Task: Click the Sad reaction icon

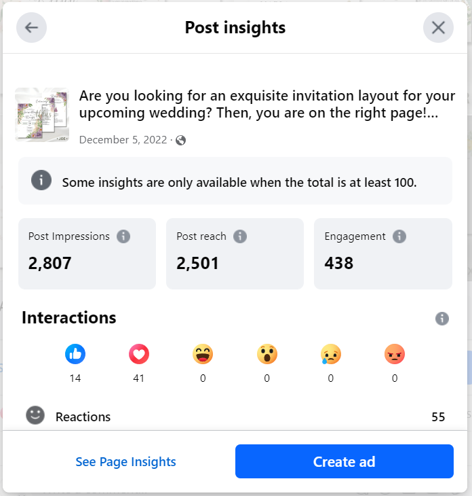Action: point(330,354)
